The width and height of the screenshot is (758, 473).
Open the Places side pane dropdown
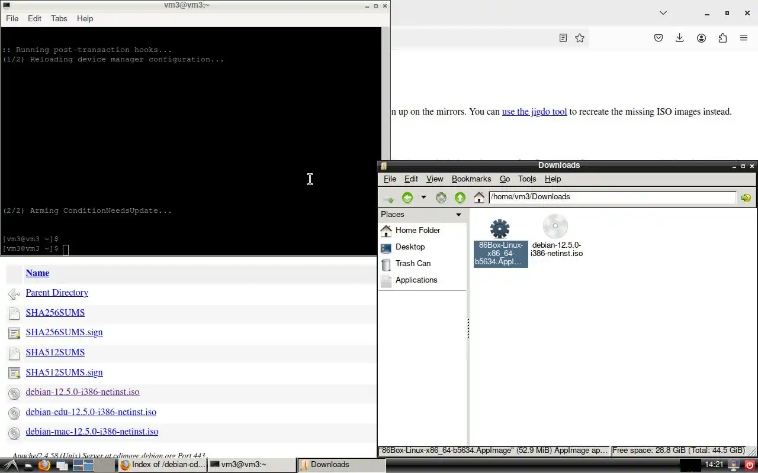[458, 215]
